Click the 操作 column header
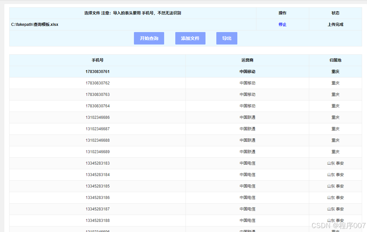367x232 pixels. (282, 13)
